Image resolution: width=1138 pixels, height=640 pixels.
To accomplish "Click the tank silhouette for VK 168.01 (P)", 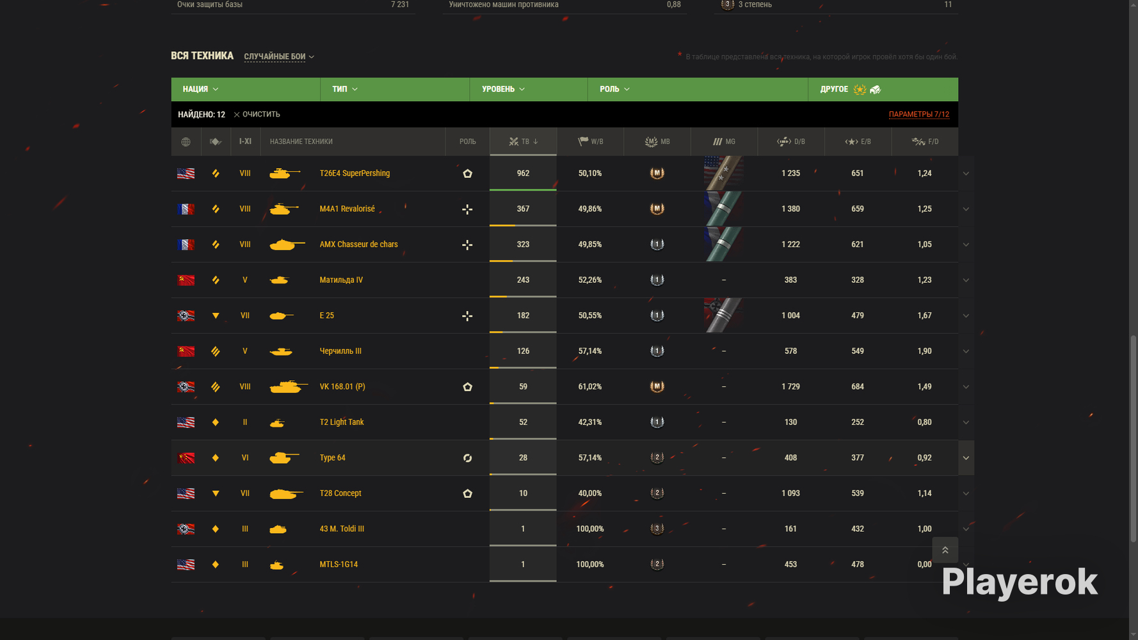I will 289,387.
